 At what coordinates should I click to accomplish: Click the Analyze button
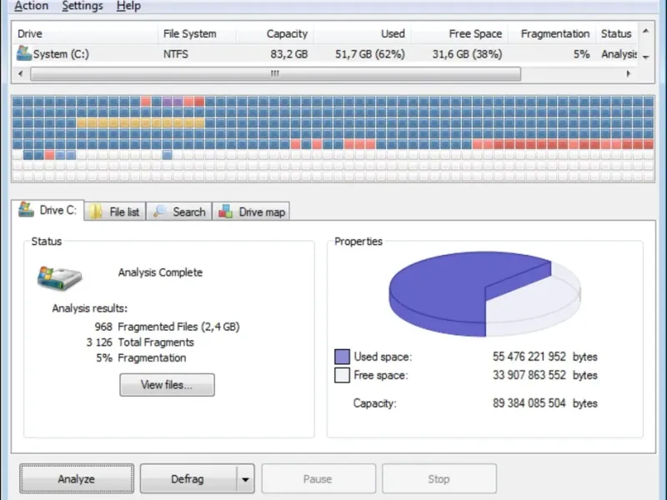[x=77, y=478]
